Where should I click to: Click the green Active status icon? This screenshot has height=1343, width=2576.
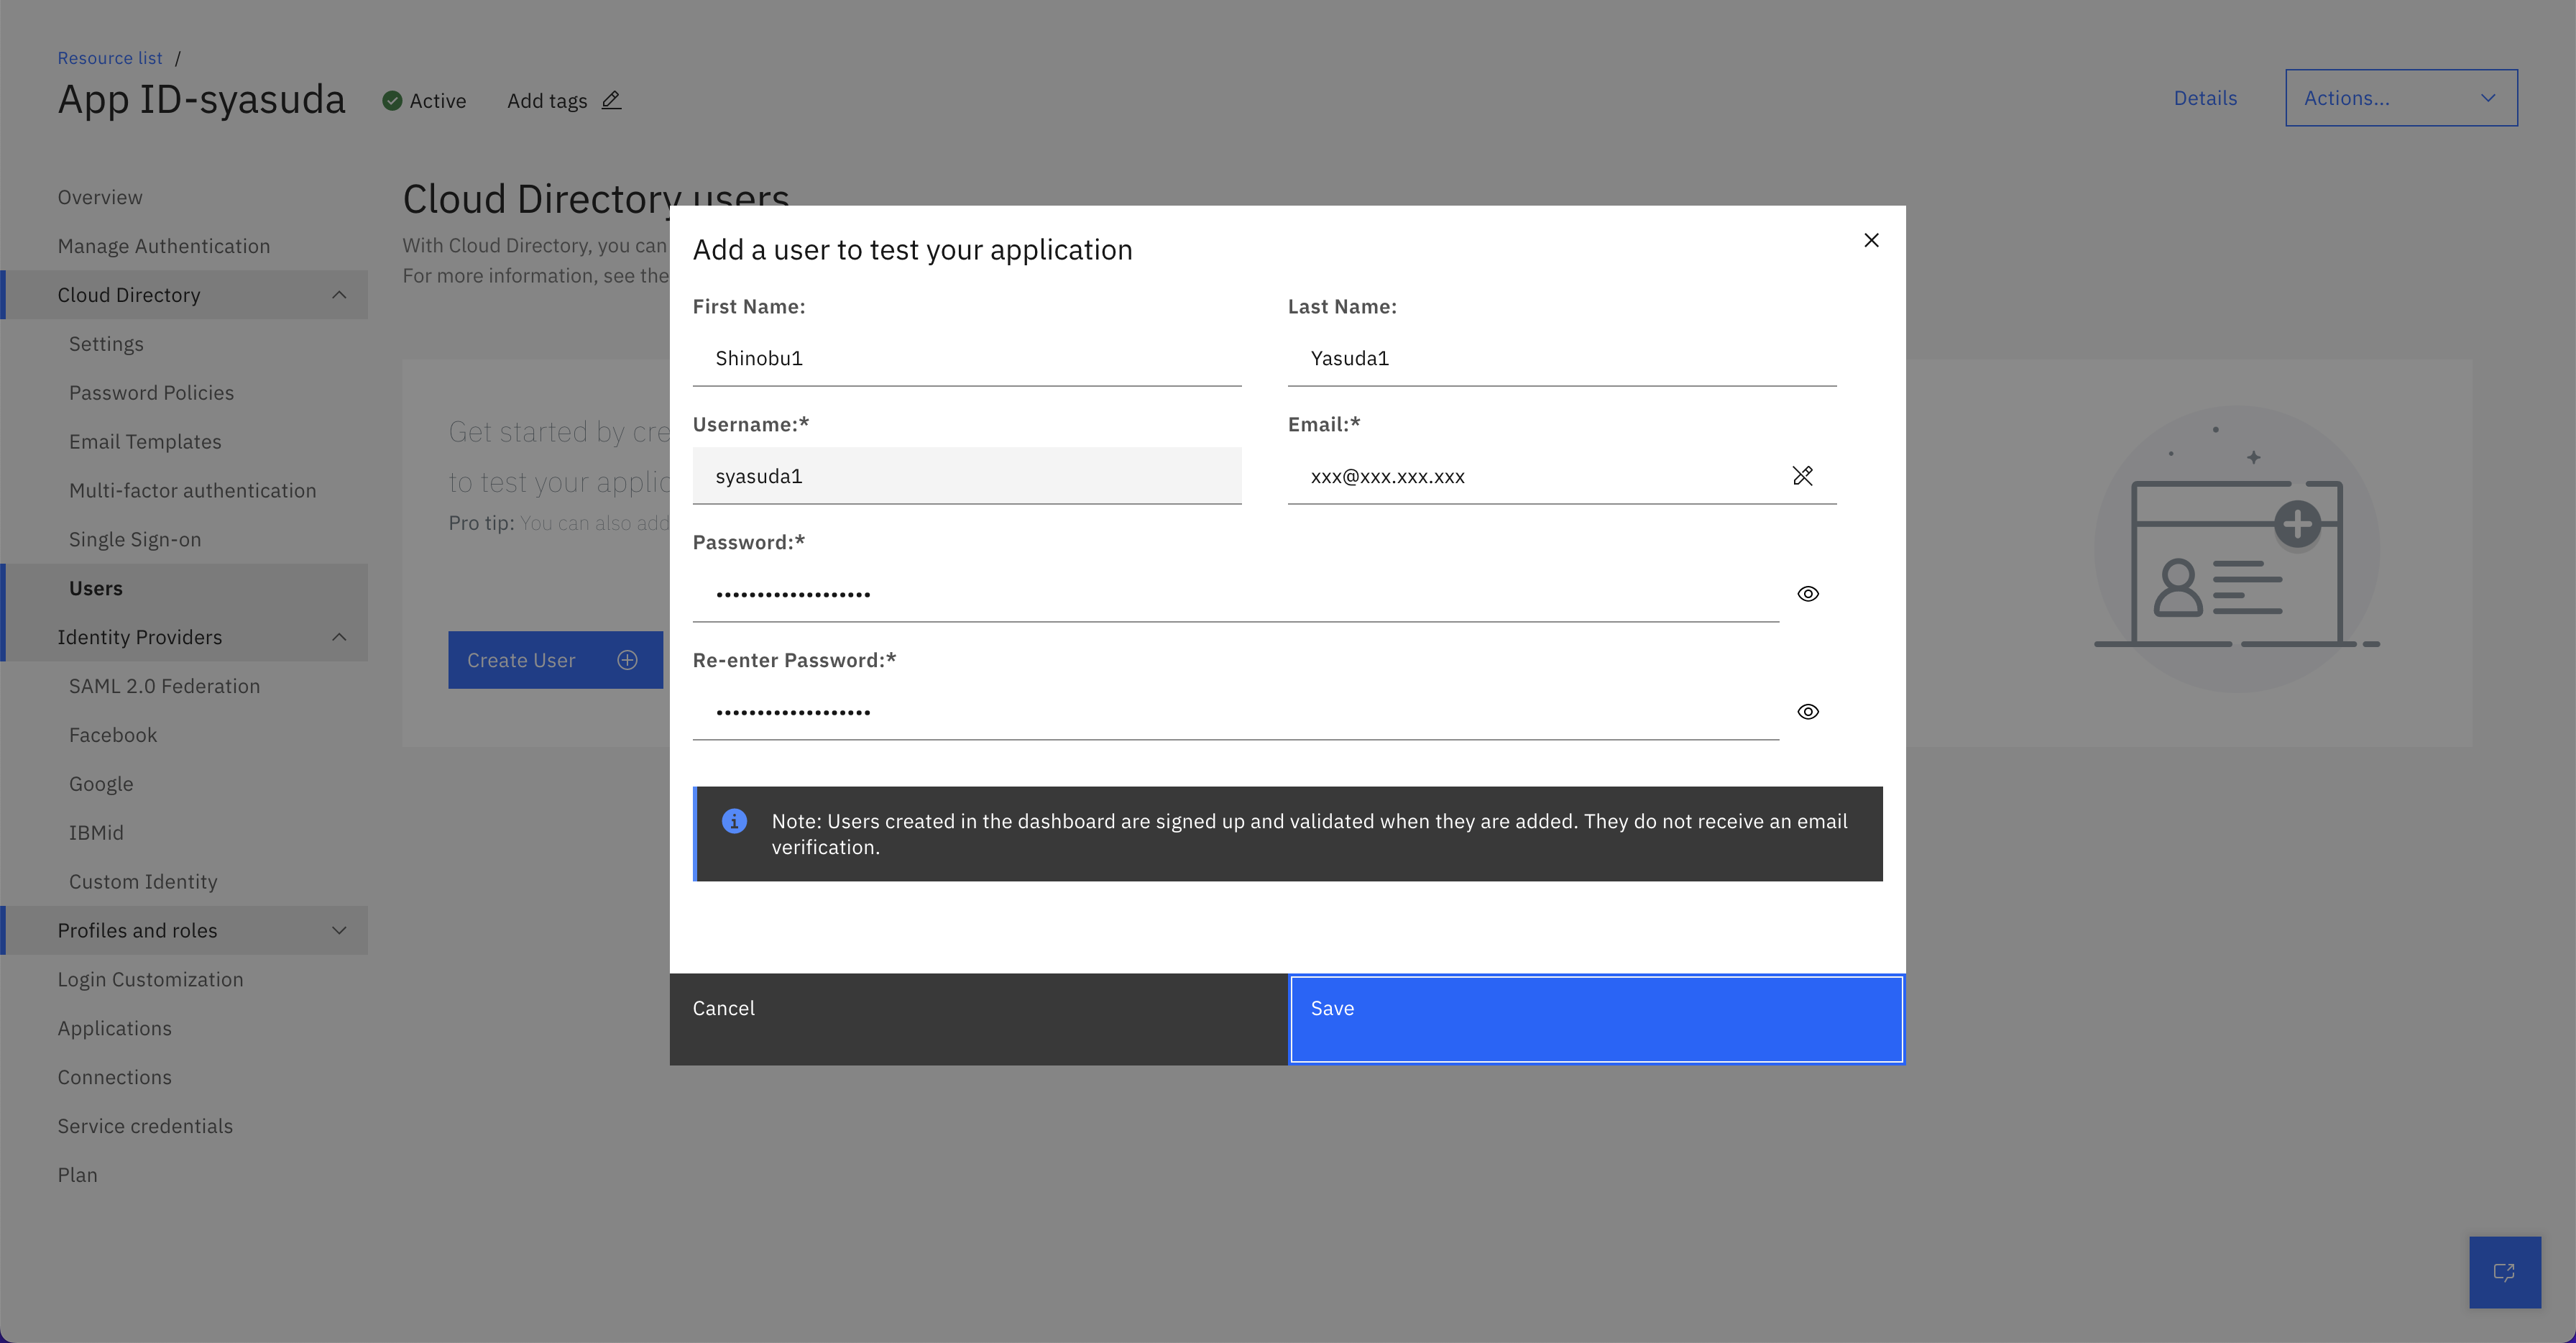(x=392, y=101)
